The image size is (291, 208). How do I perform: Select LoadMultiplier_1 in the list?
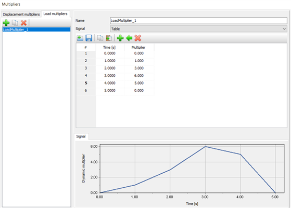(x=36, y=30)
